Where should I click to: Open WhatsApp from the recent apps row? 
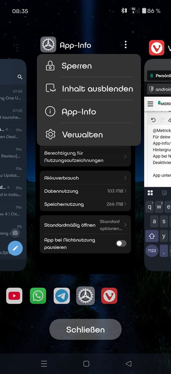click(38, 296)
